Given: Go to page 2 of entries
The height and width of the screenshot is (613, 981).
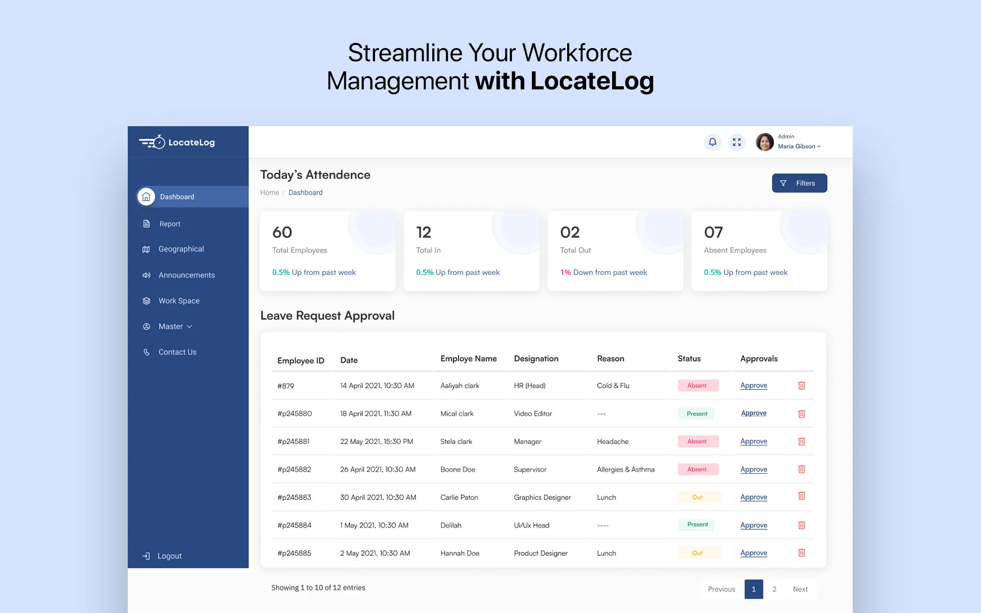Looking at the screenshot, I should point(774,589).
